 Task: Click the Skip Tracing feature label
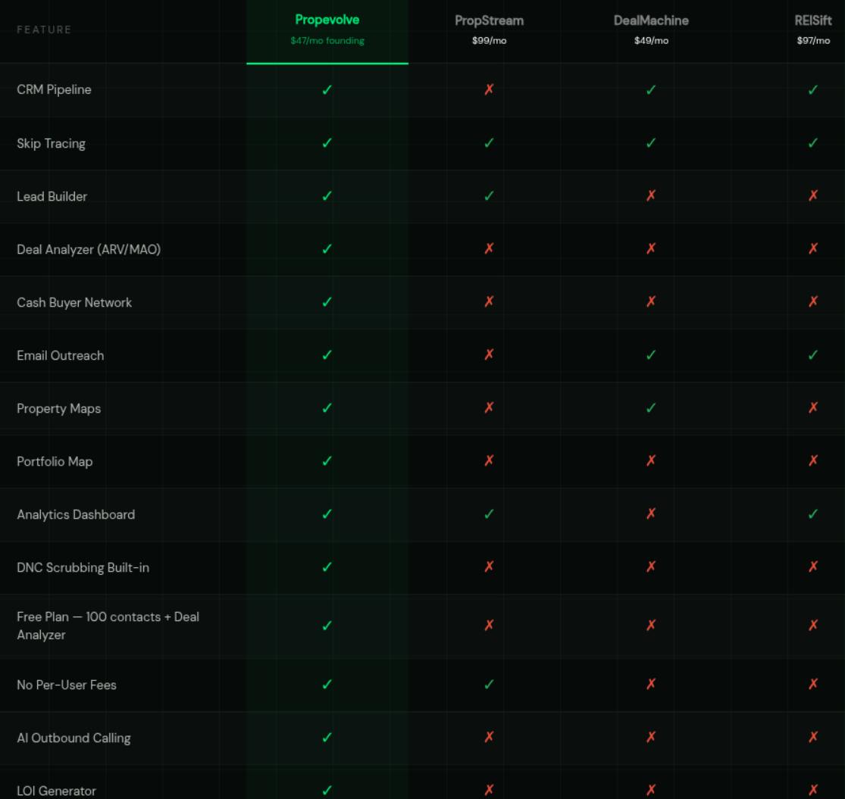pos(52,143)
